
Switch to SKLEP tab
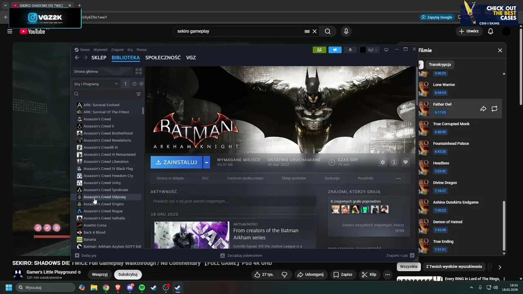click(x=99, y=58)
